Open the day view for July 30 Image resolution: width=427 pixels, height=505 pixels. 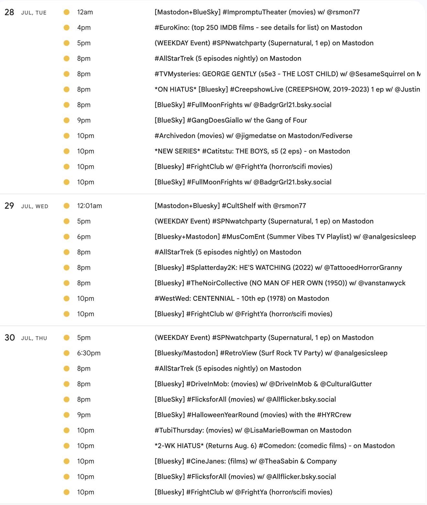[x=10, y=338]
